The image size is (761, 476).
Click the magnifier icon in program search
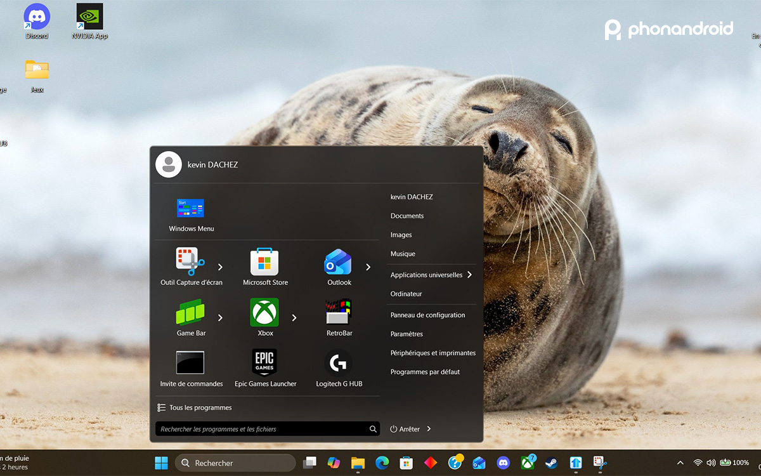coord(373,429)
